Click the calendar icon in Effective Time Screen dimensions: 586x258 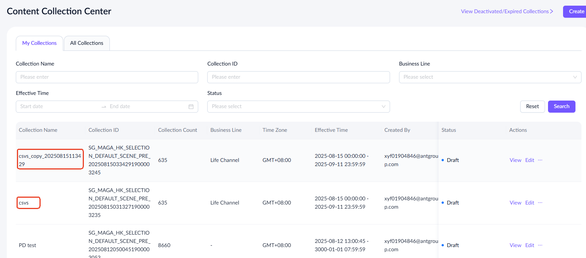tap(191, 107)
